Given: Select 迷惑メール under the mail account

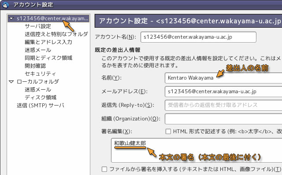Looking at the screenshot, I should point(38,50).
